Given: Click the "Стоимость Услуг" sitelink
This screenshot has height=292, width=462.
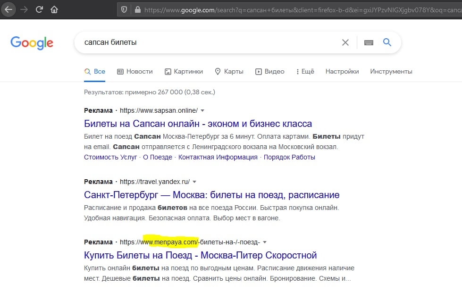Looking at the screenshot, I should [x=110, y=157].
